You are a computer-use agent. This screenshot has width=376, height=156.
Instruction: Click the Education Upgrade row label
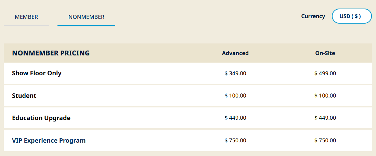[41, 118]
